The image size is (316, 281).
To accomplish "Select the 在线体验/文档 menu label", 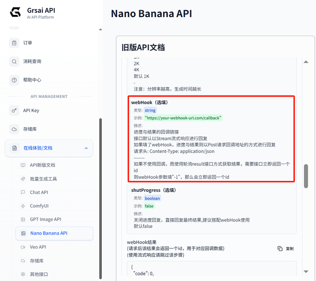I will pyautogui.click(x=38, y=148).
